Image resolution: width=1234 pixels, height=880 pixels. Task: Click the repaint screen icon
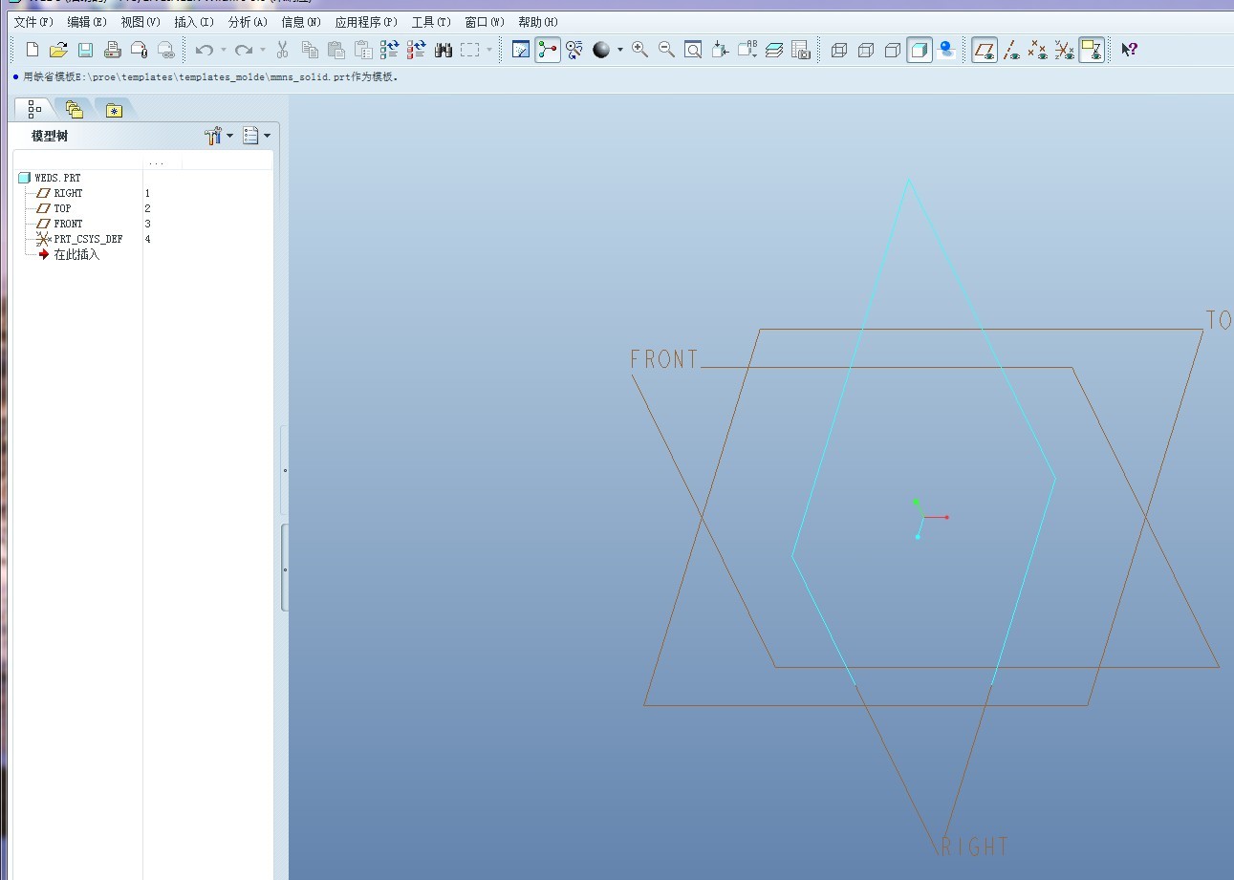(521, 50)
